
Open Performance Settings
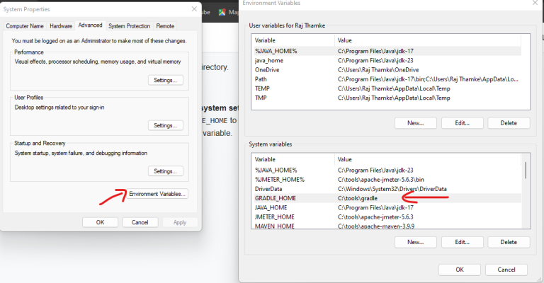click(x=166, y=80)
